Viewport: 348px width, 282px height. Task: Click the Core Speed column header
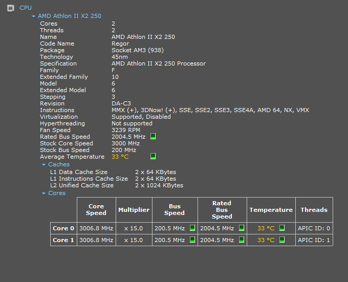(x=96, y=210)
